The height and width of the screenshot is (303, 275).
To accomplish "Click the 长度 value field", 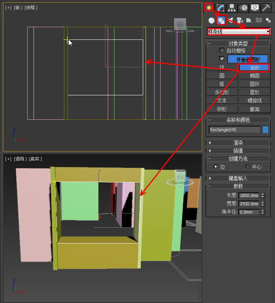I will (x=249, y=195).
